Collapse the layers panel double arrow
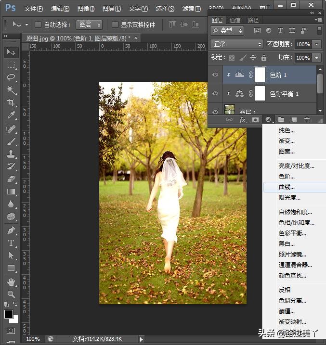 tap(312, 13)
